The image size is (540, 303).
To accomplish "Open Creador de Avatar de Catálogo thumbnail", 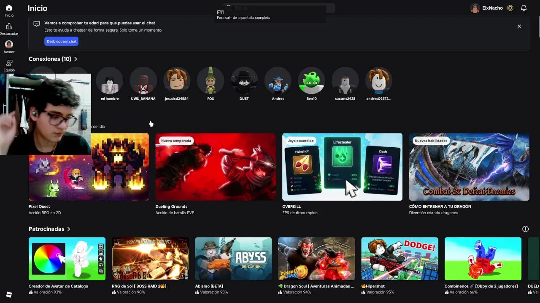I will (67, 259).
